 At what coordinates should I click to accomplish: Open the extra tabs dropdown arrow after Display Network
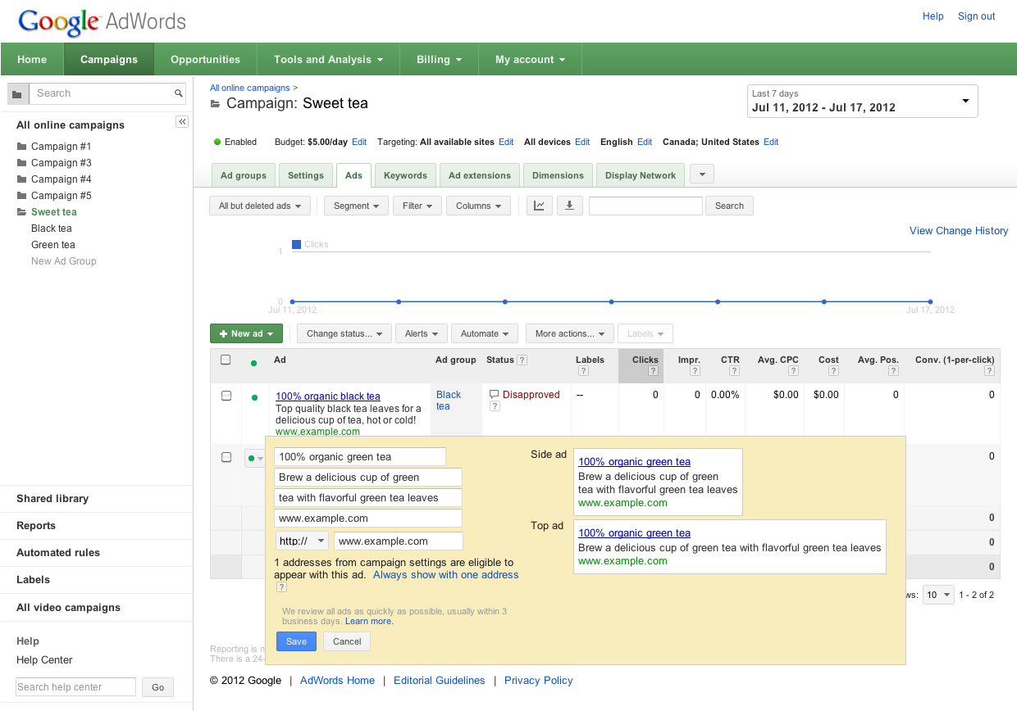[702, 174]
